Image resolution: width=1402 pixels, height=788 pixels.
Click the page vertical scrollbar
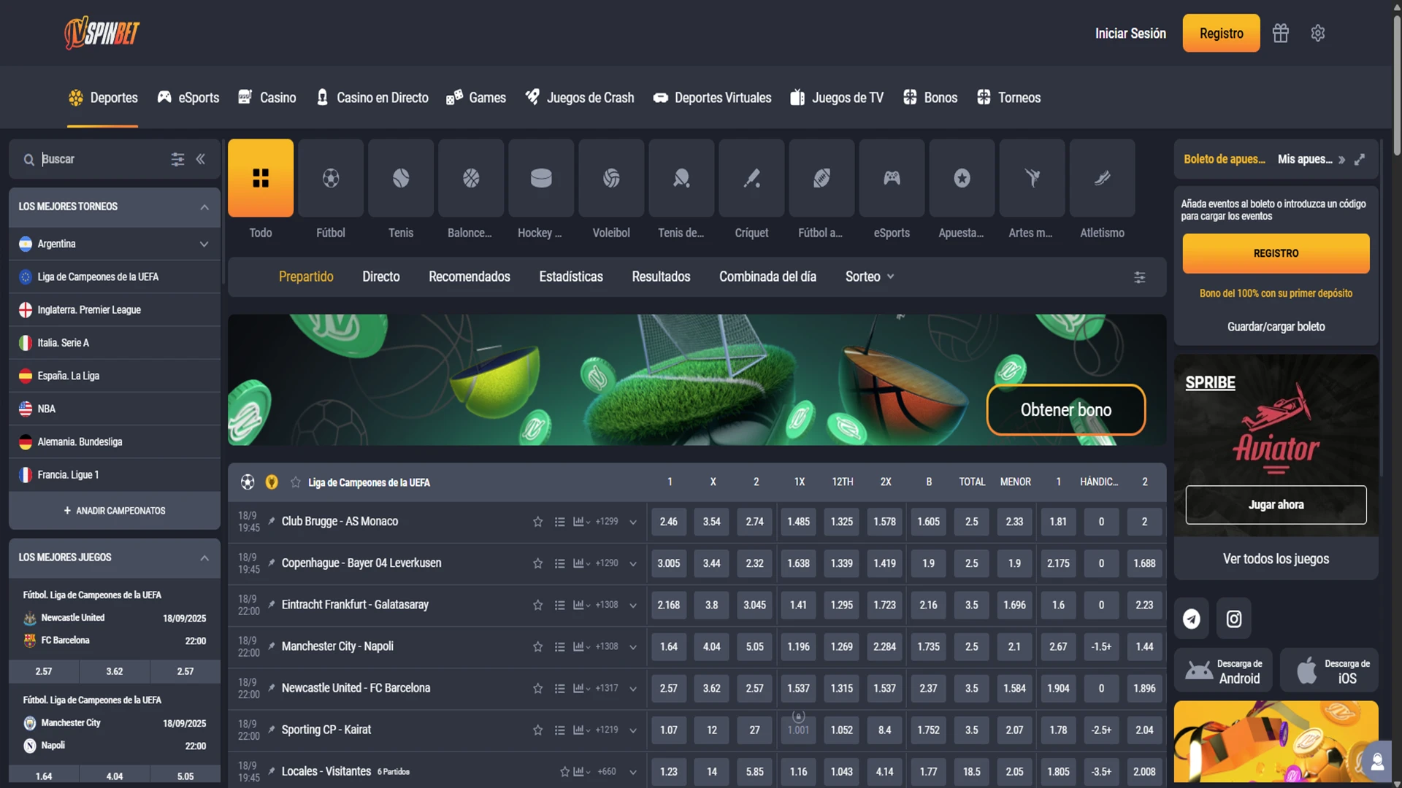click(x=1397, y=84)
